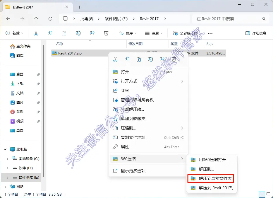Refresh the current folder
The height and width of the screenshot is (198, 273).
point(50,19)
